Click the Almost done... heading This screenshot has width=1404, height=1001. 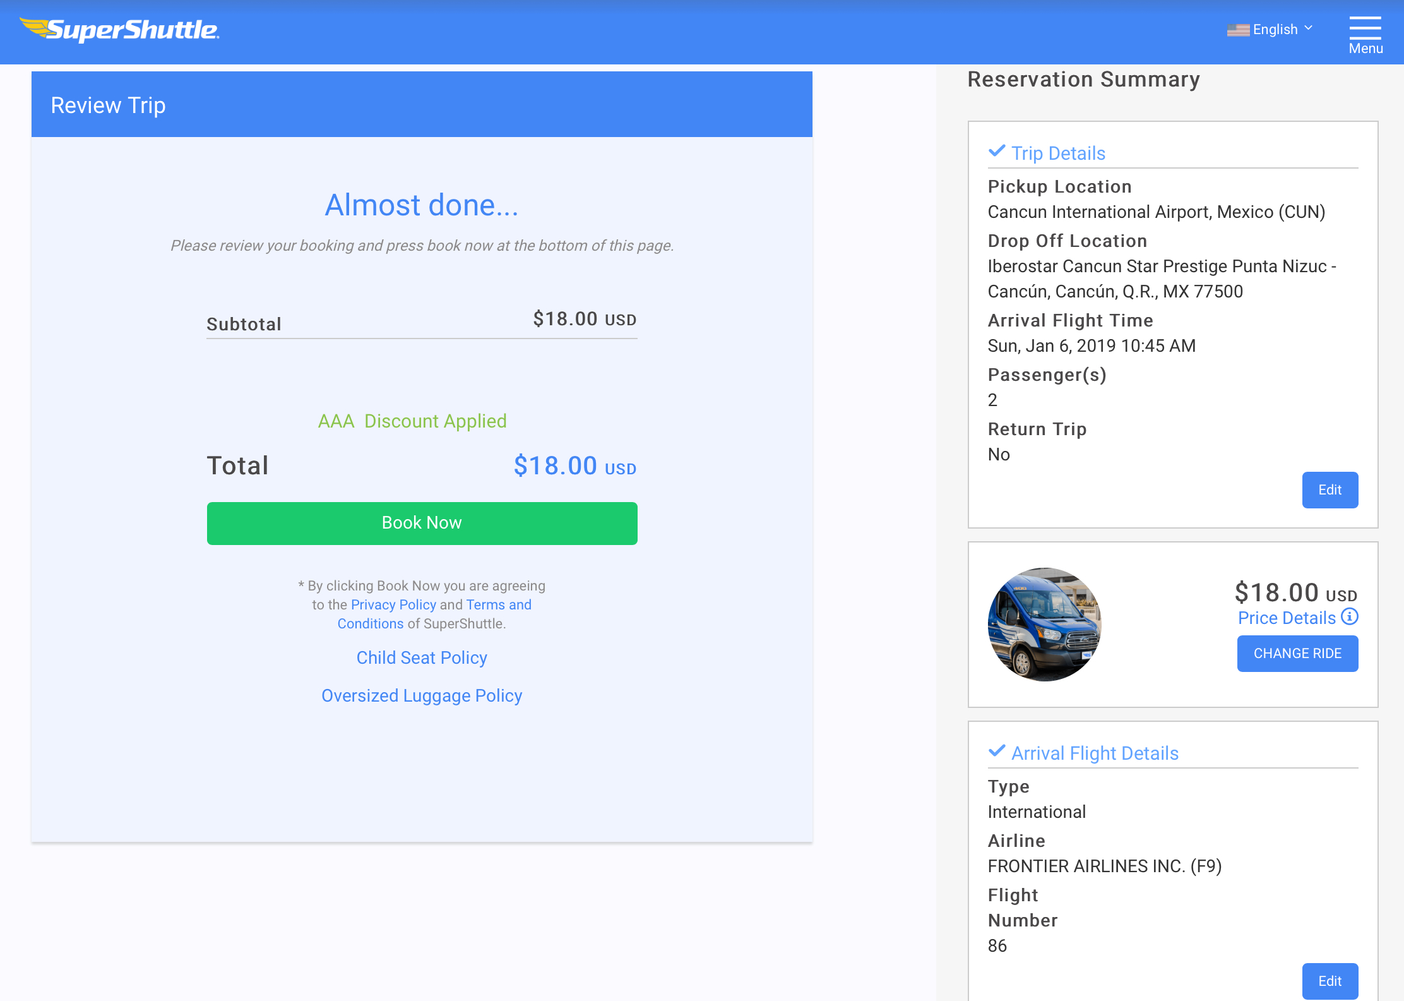(x=422, y=205)
